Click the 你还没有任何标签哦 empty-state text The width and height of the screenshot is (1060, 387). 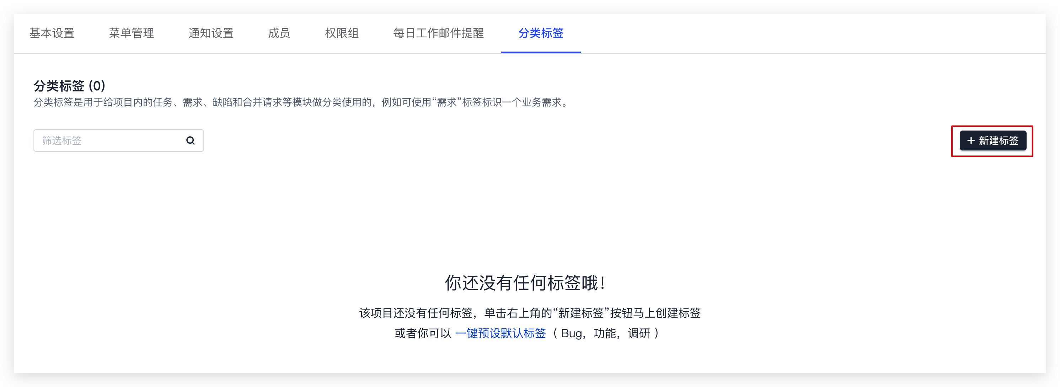525,283
